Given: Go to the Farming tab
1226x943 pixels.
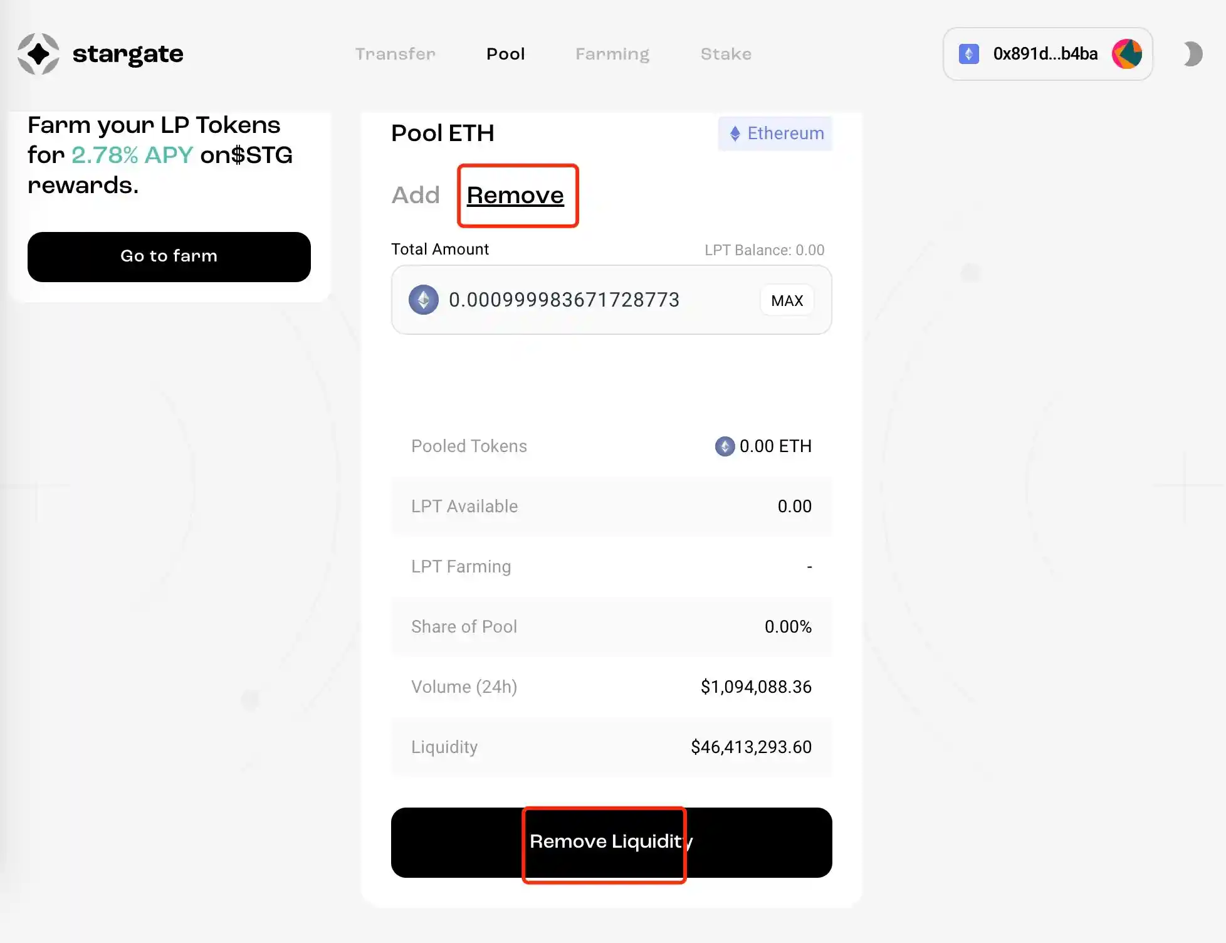Looking at the screenshot, I should pyautogui.click(x=612, y=54).
